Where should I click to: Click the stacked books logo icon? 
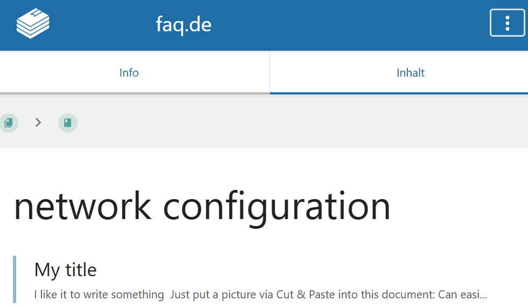click(33, 24)
